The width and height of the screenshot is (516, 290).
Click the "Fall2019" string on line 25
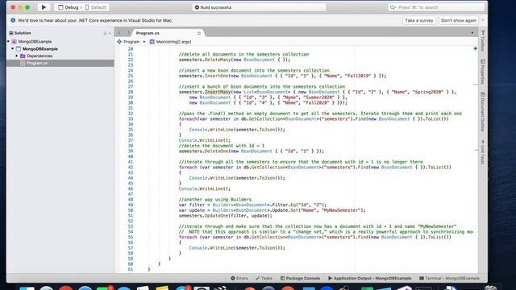point(358,76)
